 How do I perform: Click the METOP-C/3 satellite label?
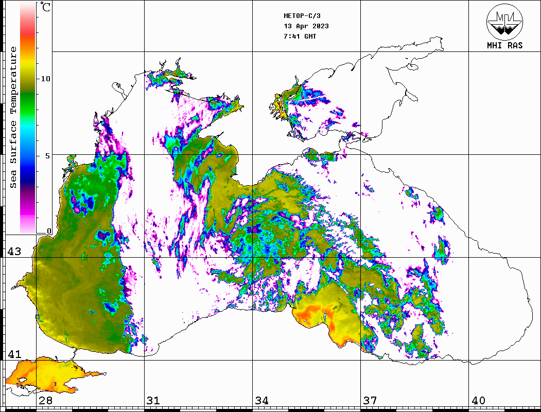click(x=302, y=16)
